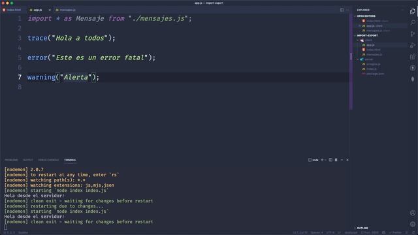Kill terminal with the trash icon
418x235 pixels.
click(x=336, y=160)
